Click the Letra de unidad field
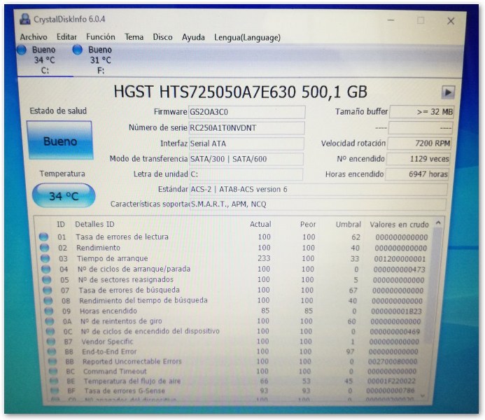This screenshot has height=420, width=485. pos(245,174)
